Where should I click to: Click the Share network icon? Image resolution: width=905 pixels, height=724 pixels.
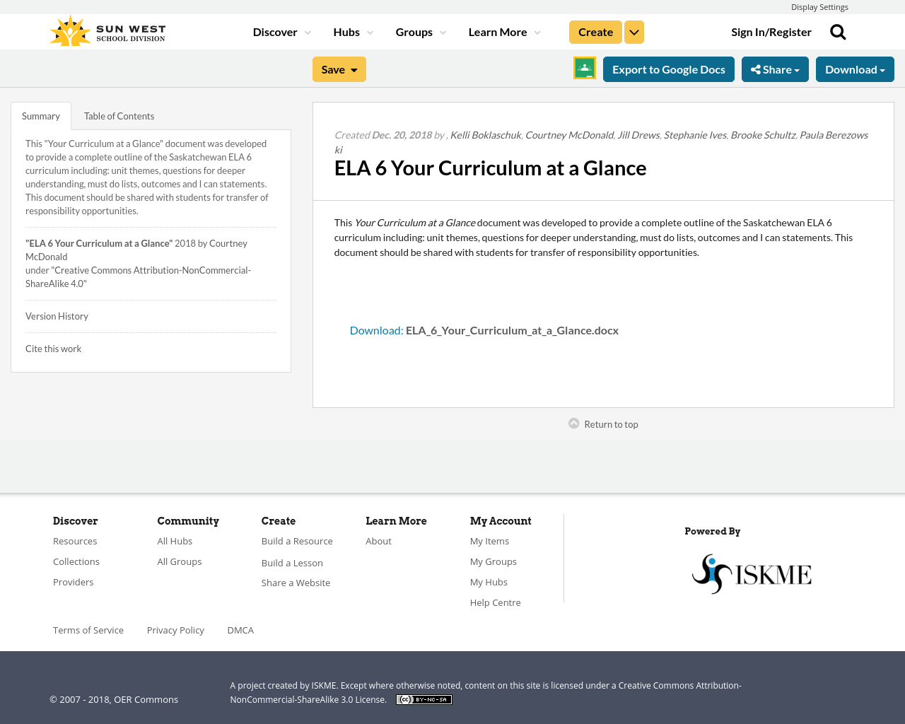click(757, 68)
